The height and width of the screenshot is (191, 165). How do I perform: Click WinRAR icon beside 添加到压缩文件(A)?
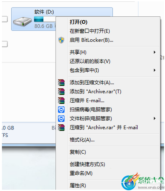pyautogui.click(x=61, y=83)
